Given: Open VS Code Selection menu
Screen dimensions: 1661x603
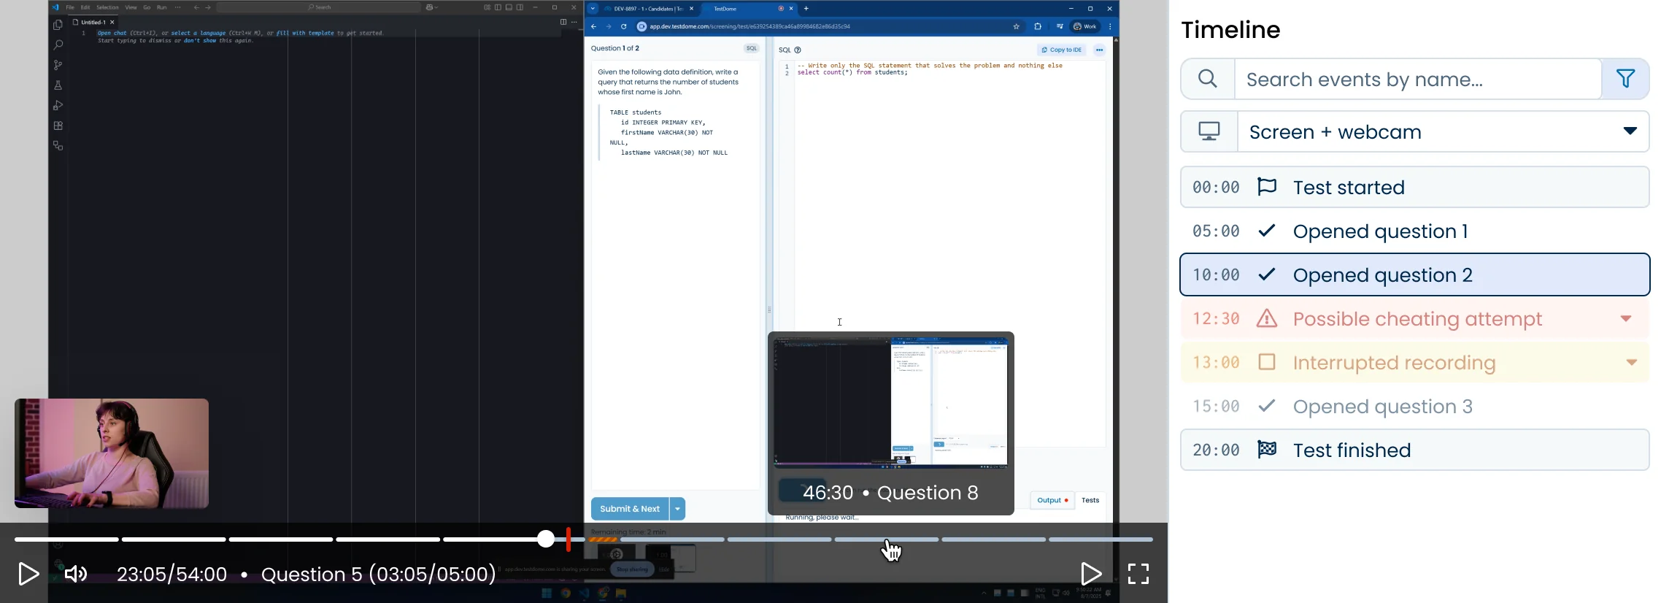Looking at the screenshot, I should click(x=107, y=7).
